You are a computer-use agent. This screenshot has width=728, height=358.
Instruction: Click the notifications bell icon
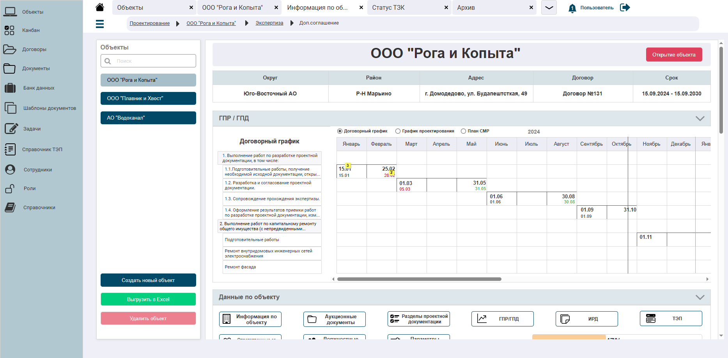point(572,8)
